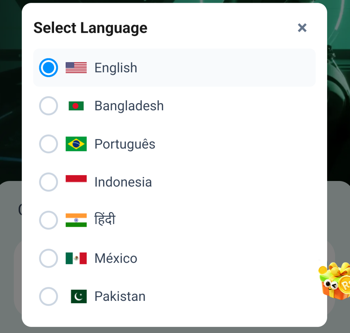Choose the Indonesia language label
The width and height of the screenshot is (350, 333).
[123, 182]
